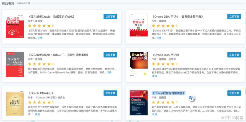Open 详情 link for Oracle DBA手记 book

point(37,114)
